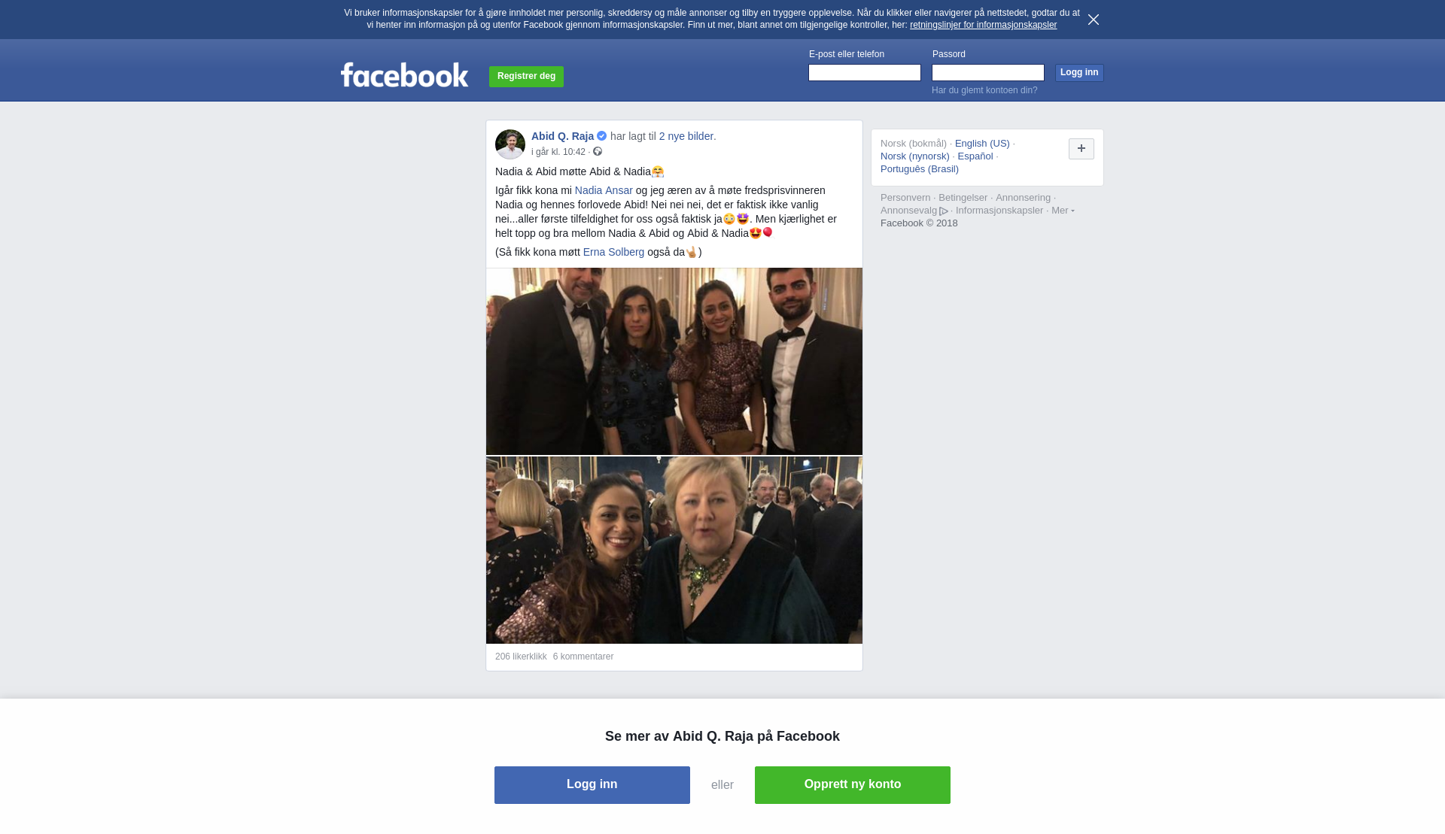Open the Erna Solberg profile link

tap(613, 252)
